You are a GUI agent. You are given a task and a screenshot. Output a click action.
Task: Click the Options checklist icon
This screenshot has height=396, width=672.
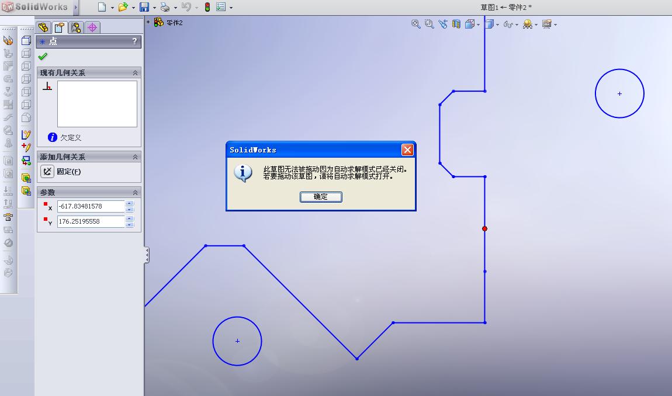pos(221,7)
